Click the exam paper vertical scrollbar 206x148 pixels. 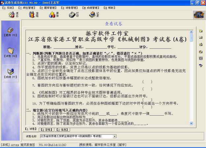point(191,76)
